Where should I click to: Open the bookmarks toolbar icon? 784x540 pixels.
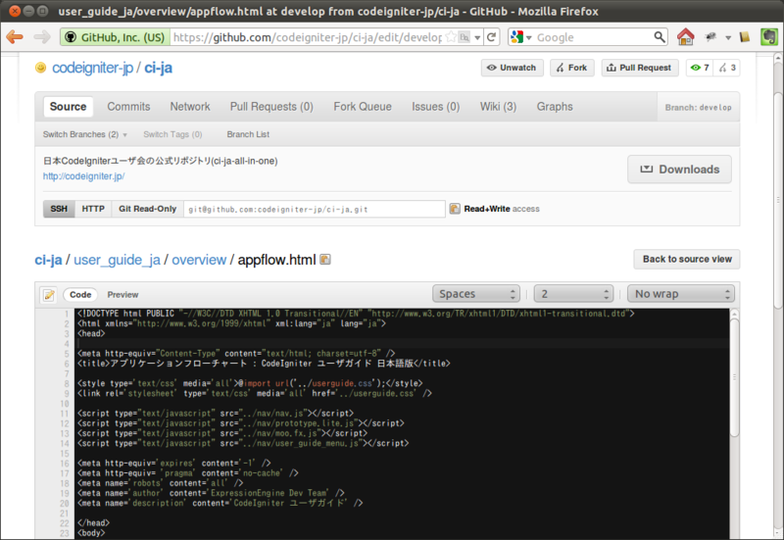[x=745, y=37]
